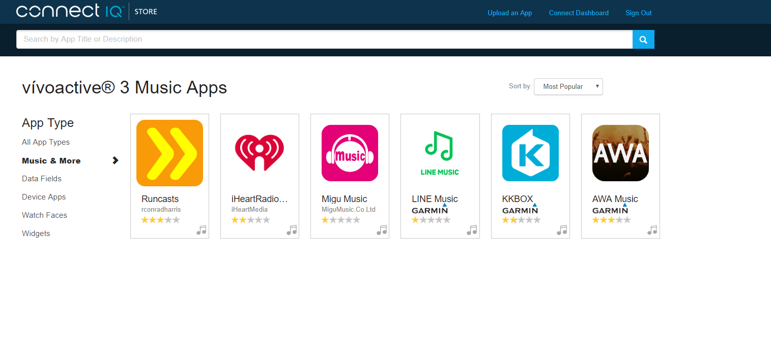Image resolution: width=771 pixels, height=364 pixels.
Task: Click the LINE Music star rating
Action: [x=431, y=220]
